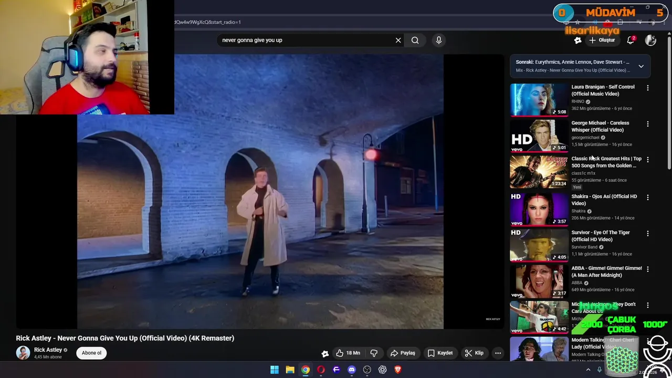The image size is (672, 378).
Task: Open Shakira Ojos Así thumbnail
Action: (539, 209)
